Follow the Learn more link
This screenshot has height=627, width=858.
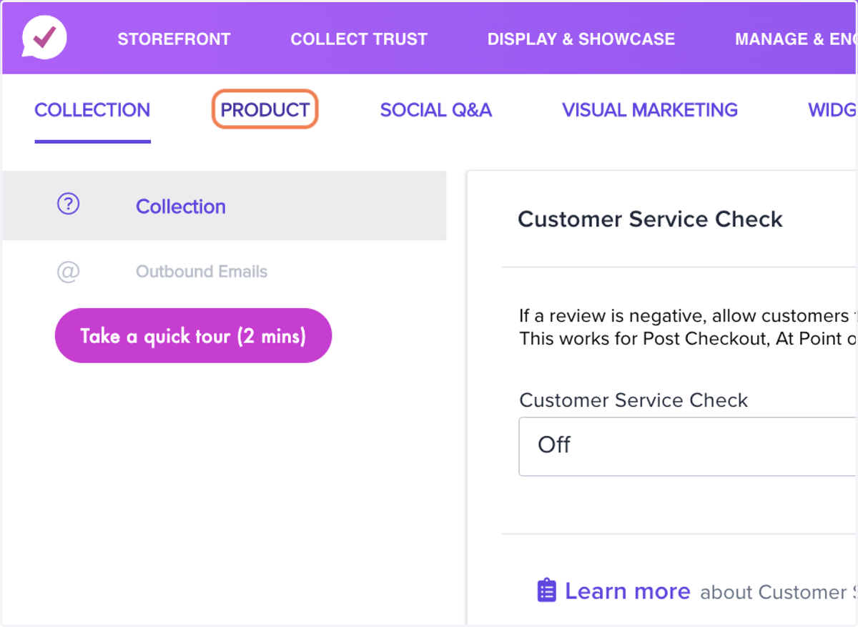[x=627, y=591]
